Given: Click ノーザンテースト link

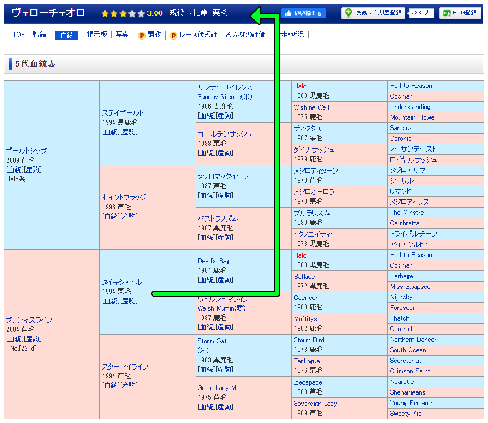Looking at the screenshot, I should click(412, 149).
